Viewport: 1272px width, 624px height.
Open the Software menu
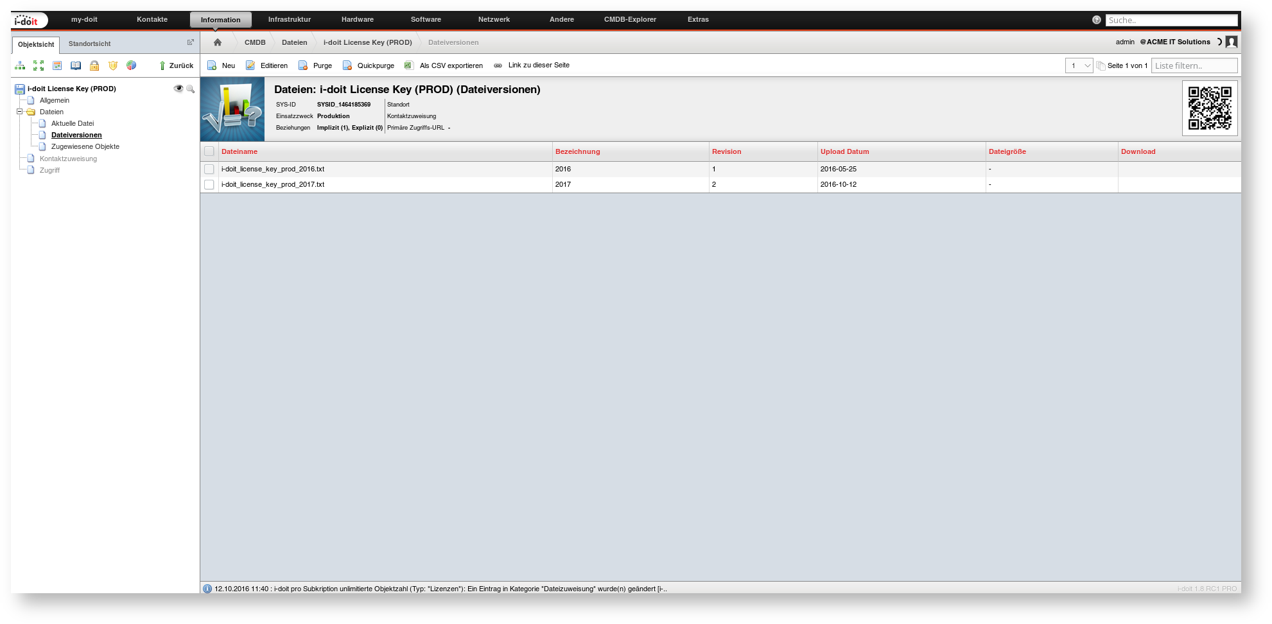point(426,19)
